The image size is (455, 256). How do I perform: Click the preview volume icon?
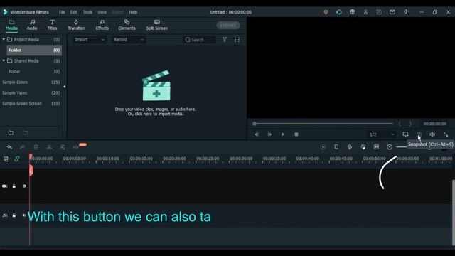432,134
